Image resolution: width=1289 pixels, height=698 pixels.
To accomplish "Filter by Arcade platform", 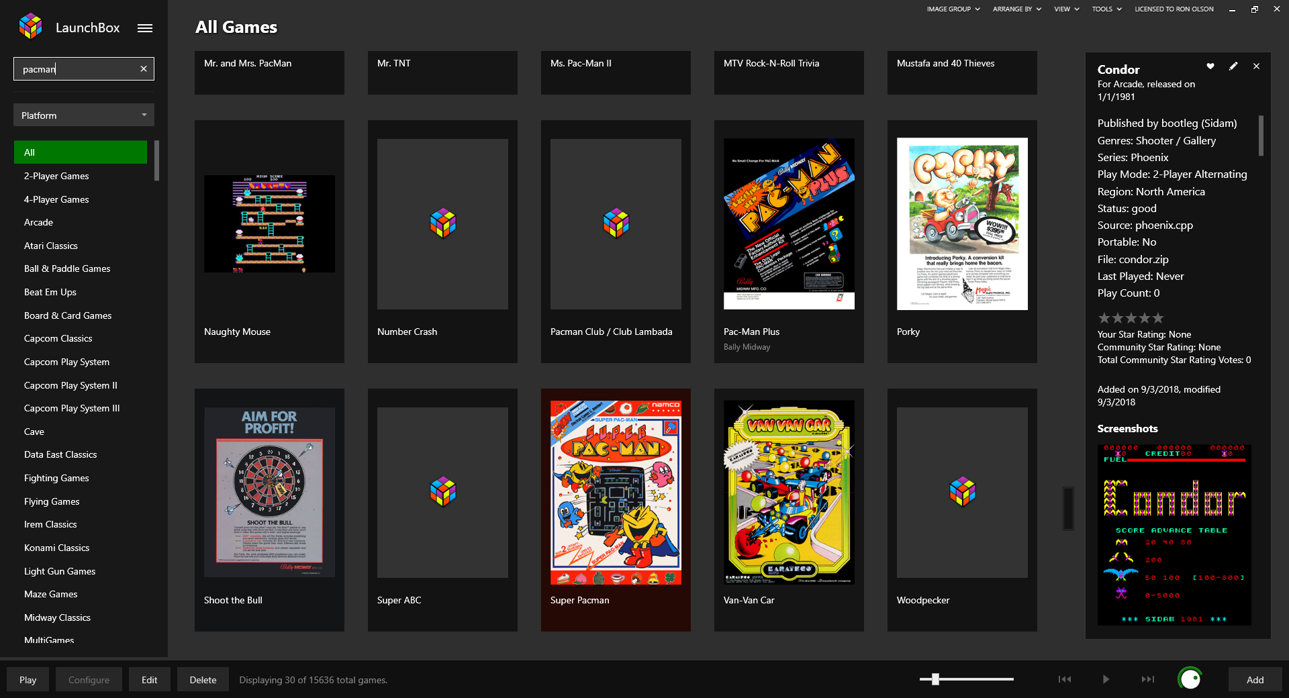I will [x=38, y=222].
